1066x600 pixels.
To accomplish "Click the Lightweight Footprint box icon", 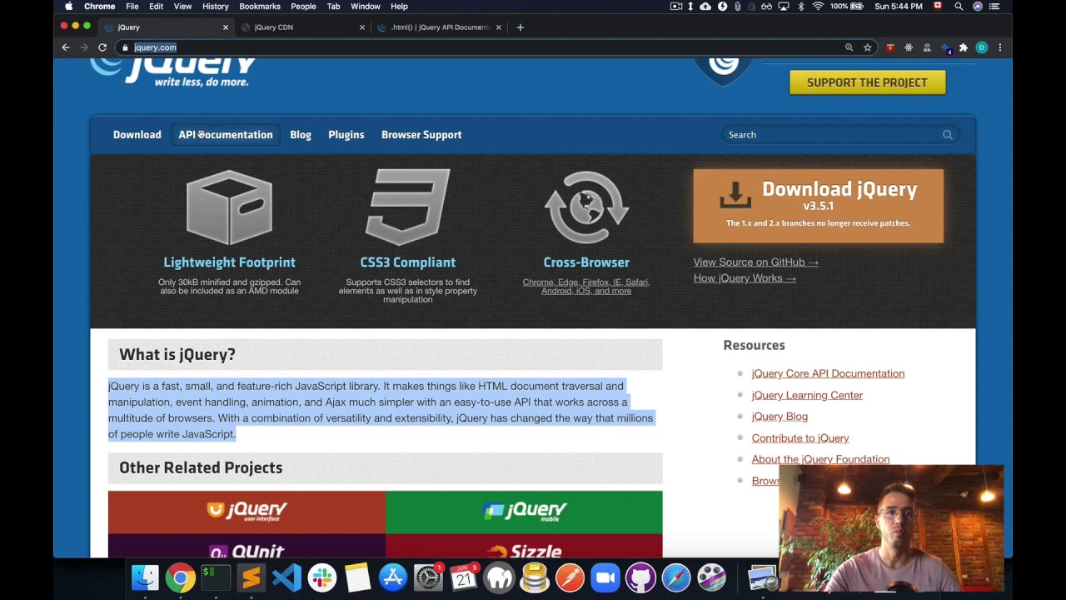I will coord(229,207).
